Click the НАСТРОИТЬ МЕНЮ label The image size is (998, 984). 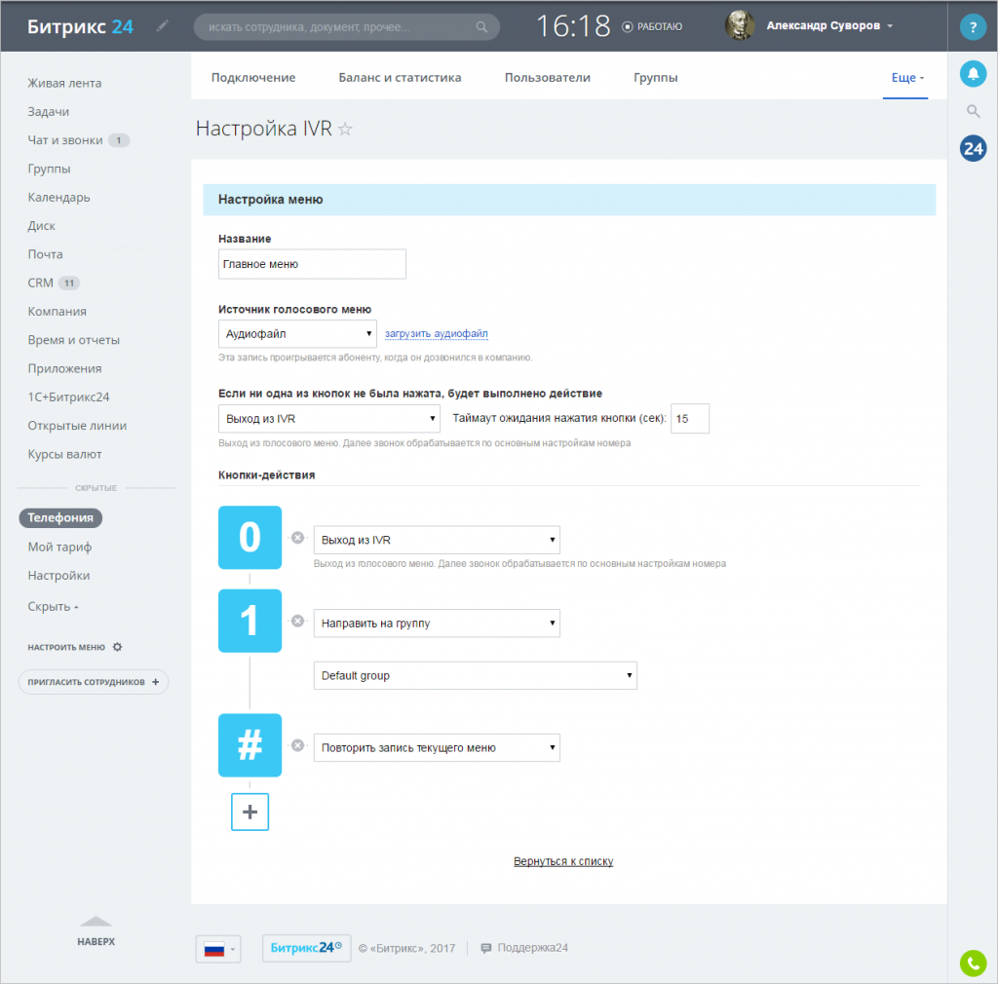[66, 647]
